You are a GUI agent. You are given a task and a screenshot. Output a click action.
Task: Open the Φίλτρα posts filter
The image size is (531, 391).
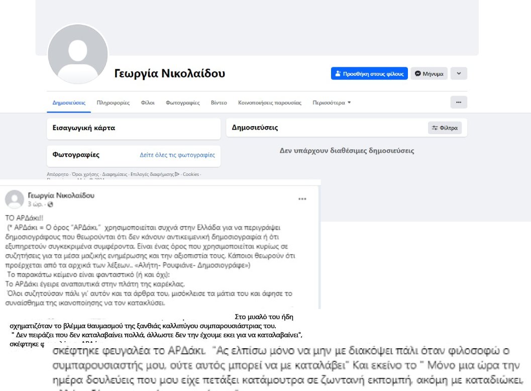click(445, 128)
